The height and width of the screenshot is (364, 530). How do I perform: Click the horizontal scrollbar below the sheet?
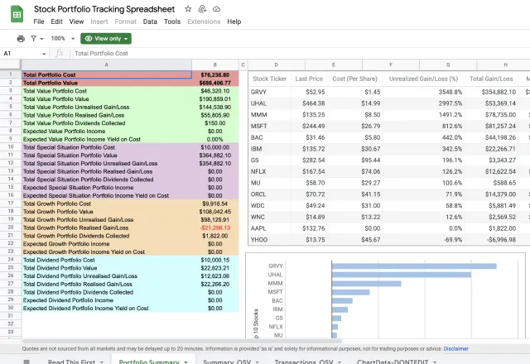(182, 342)
